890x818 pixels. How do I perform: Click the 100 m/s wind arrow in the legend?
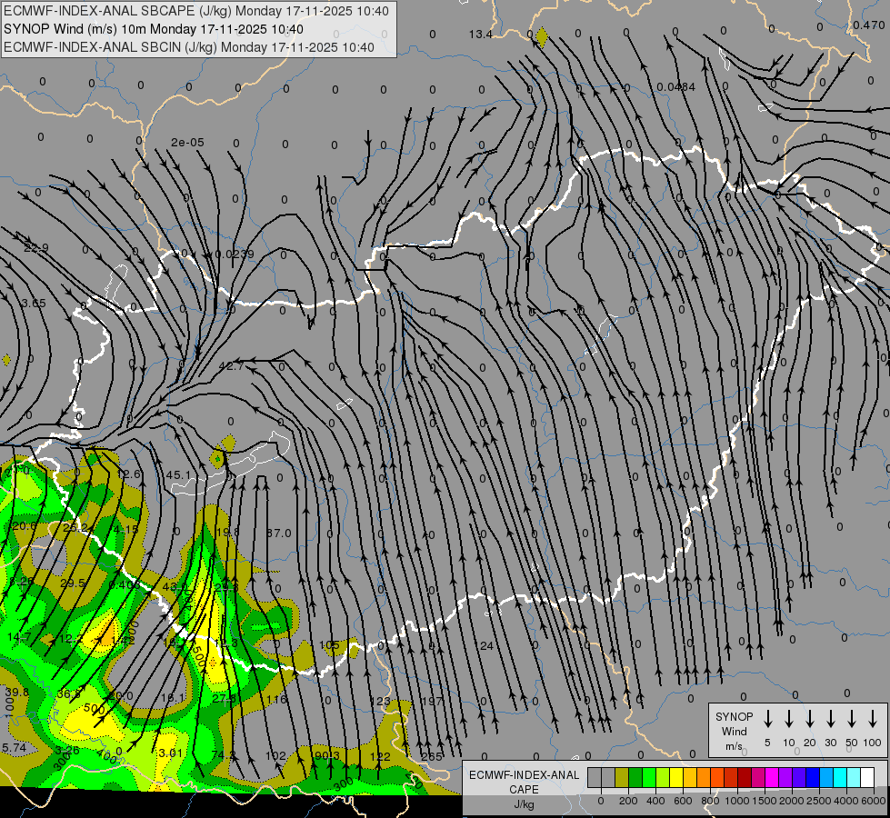coord(873,719)
